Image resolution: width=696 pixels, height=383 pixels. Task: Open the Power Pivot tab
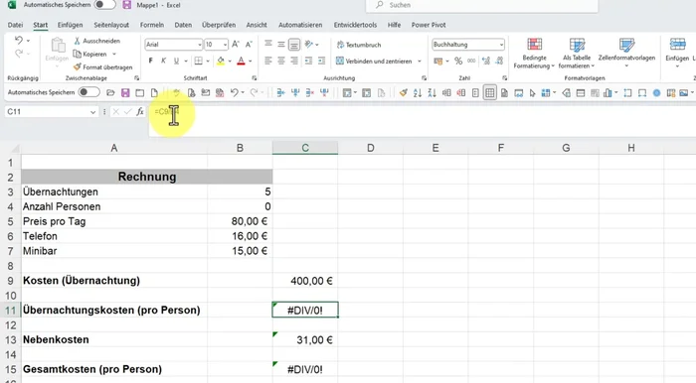[429, 25]
